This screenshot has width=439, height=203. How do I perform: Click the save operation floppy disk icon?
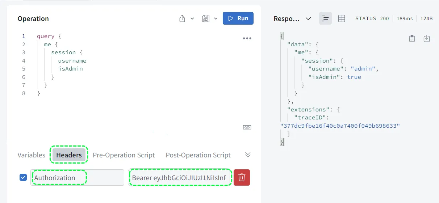click(206, 18)
